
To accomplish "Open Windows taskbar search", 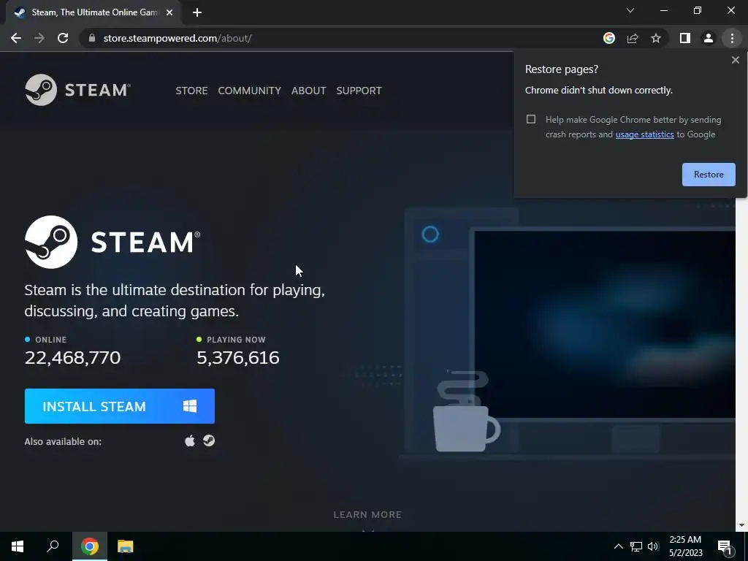I will [x=53, y=546].
